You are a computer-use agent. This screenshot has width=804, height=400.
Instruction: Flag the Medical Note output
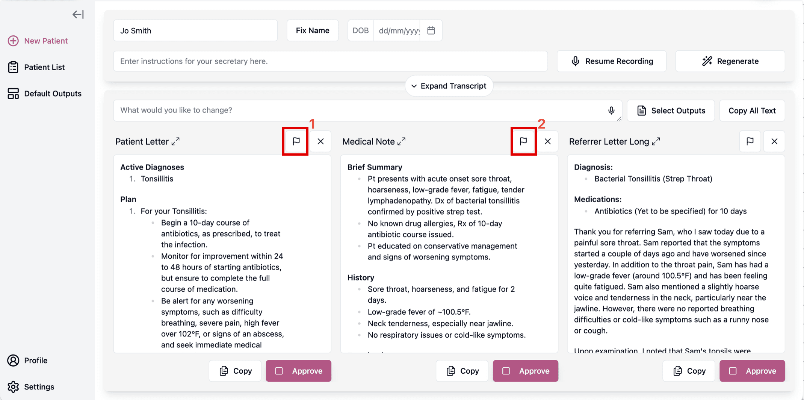523,141
